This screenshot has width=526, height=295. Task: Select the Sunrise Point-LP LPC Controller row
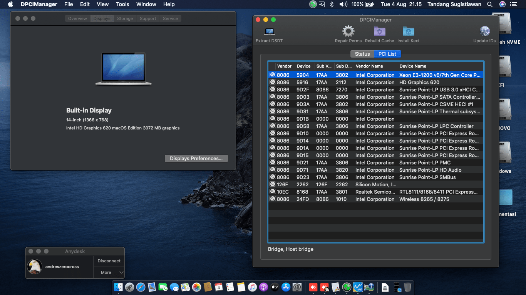(375, 126)
